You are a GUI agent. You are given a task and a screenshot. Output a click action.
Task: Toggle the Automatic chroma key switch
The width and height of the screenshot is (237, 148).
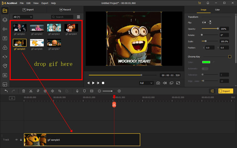coord(205,69)
